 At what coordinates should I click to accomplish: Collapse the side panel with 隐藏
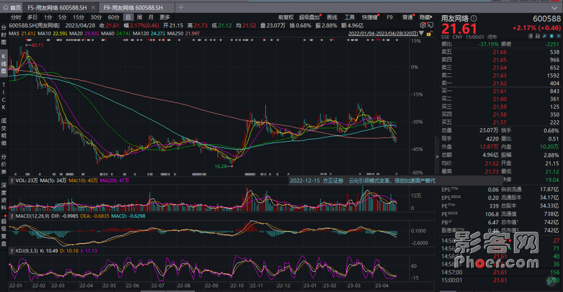tap(425, 17)
